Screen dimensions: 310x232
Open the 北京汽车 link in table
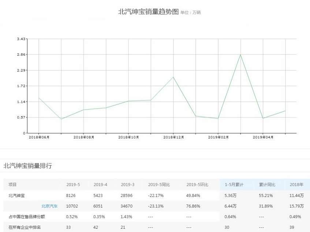pos(49,206)
